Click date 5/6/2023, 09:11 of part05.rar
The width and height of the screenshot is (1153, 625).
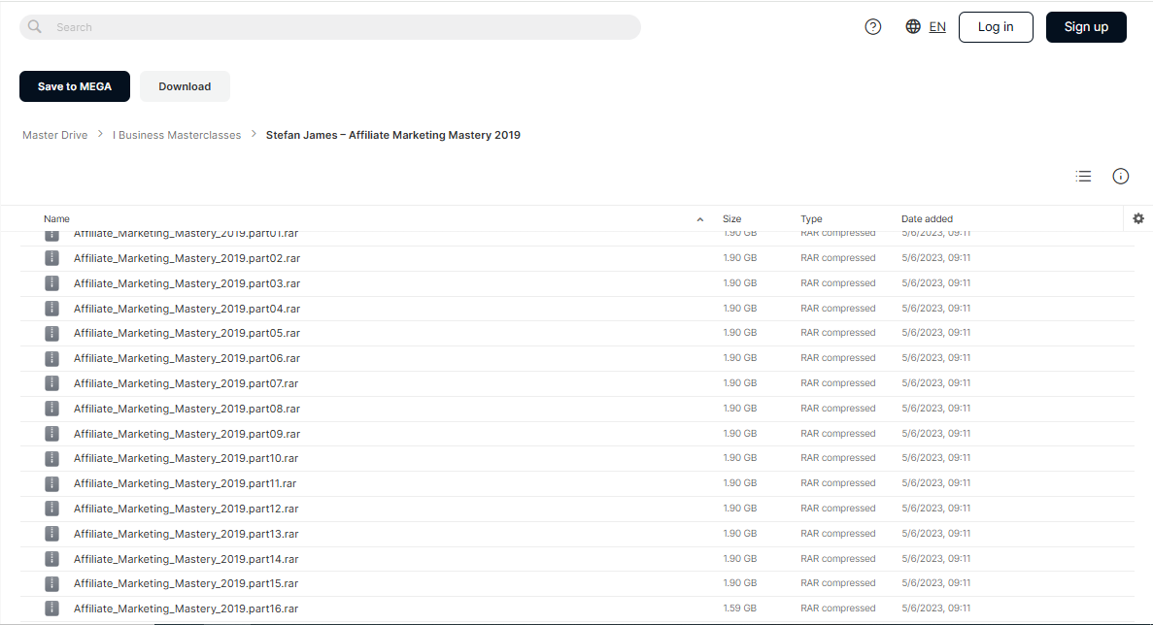936,333
